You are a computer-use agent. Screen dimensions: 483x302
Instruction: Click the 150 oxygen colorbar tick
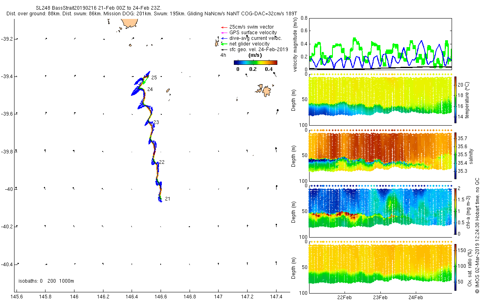click(462, 251)
